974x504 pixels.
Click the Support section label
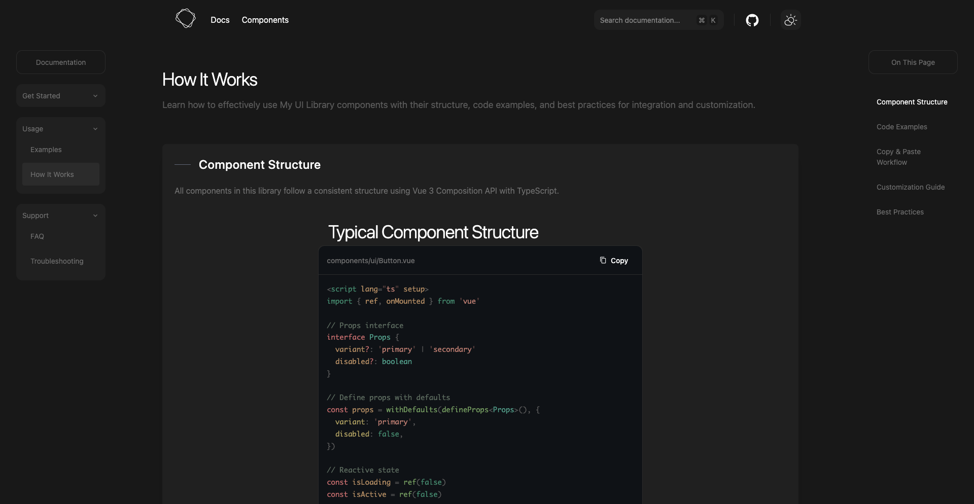(36, 215)
